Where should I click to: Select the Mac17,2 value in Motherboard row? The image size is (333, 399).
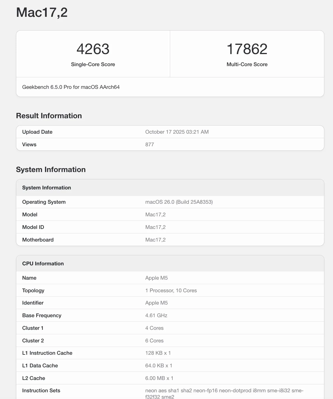coord(155,240)
